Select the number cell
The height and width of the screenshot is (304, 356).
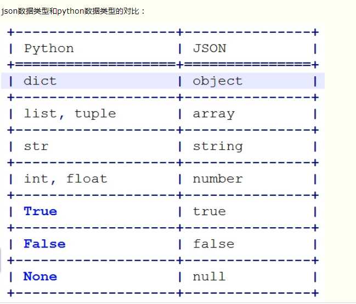(217, 179)
